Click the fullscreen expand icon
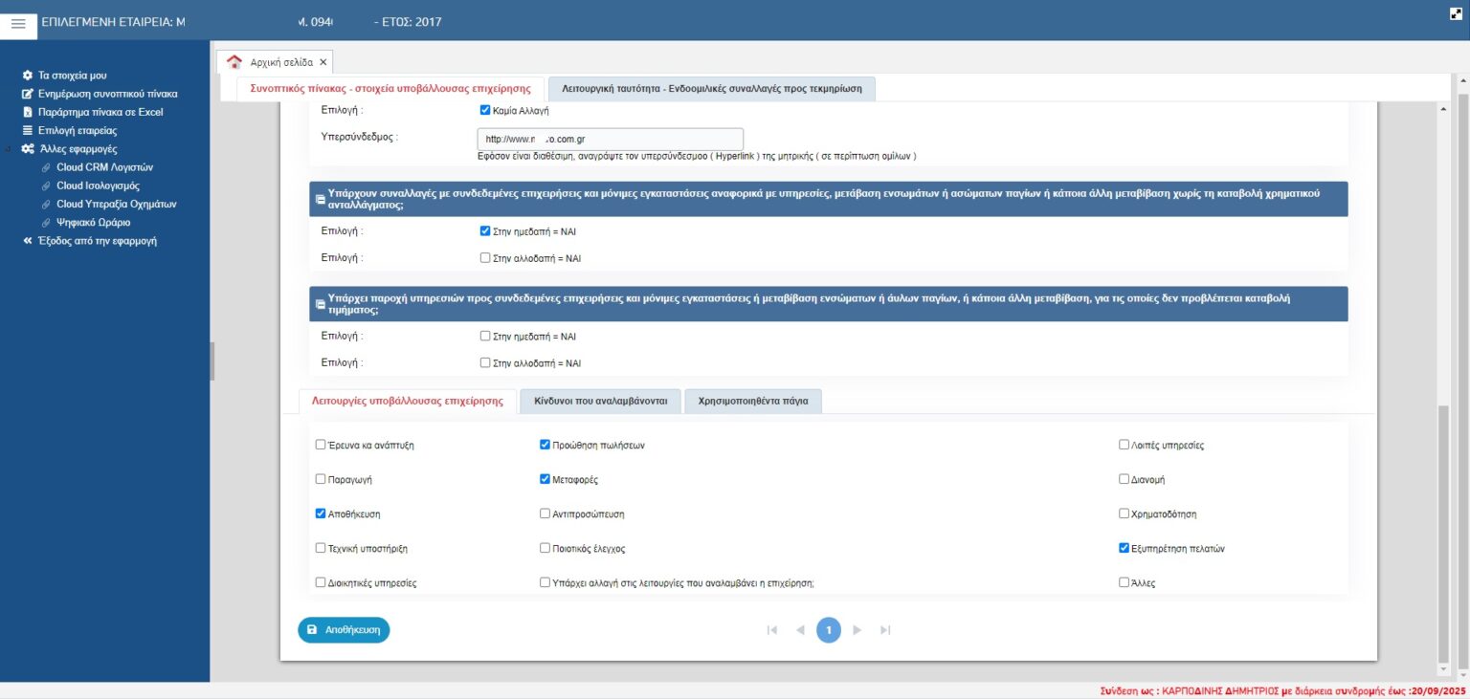1470x699 pixels. pyautogui.click(x=1456, y=13)
